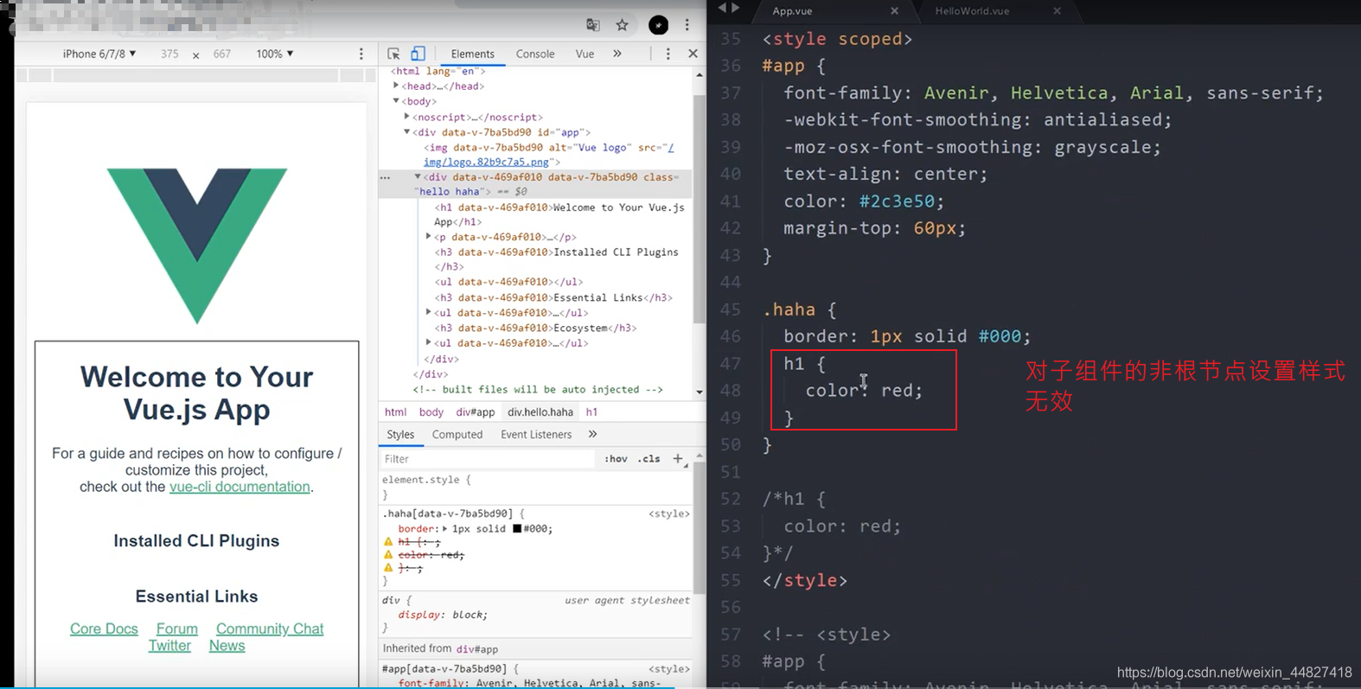Close the DevTools panel
Viewport: 1361px width, 689px height.
click(x=693, y=54)
